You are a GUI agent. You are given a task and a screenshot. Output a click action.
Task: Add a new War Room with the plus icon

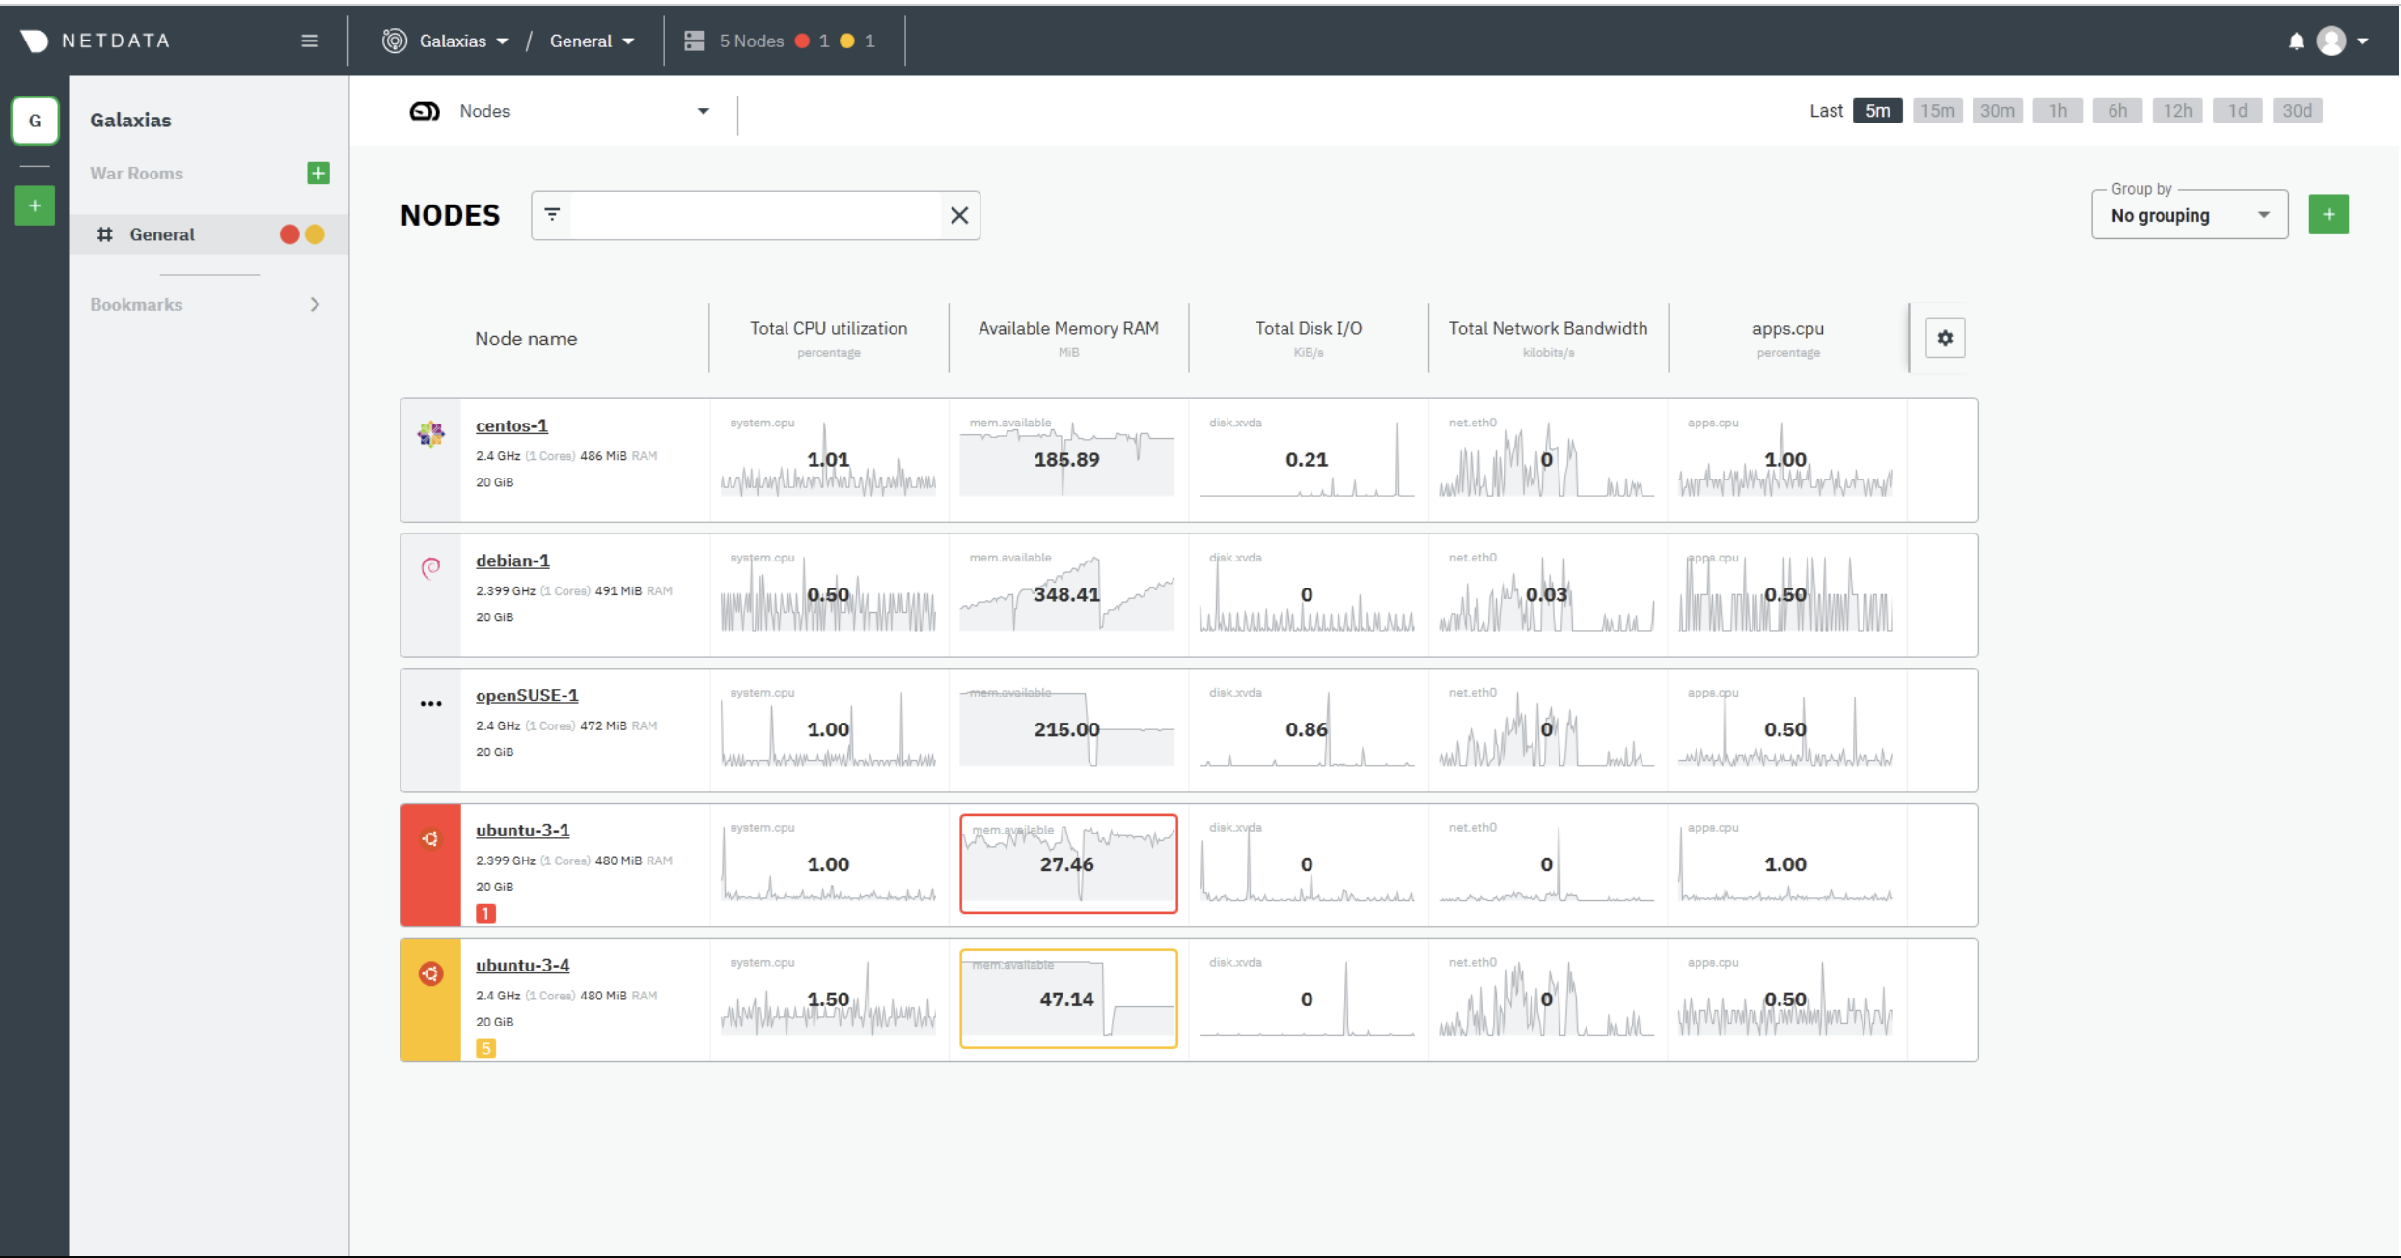pyautogui.click(x=317, y=173)
